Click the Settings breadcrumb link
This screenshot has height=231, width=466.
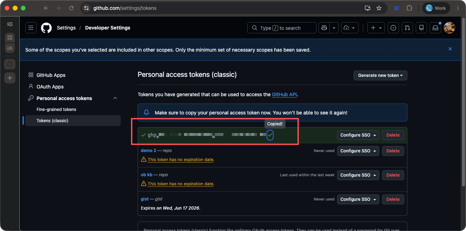(x=66, y=28)
